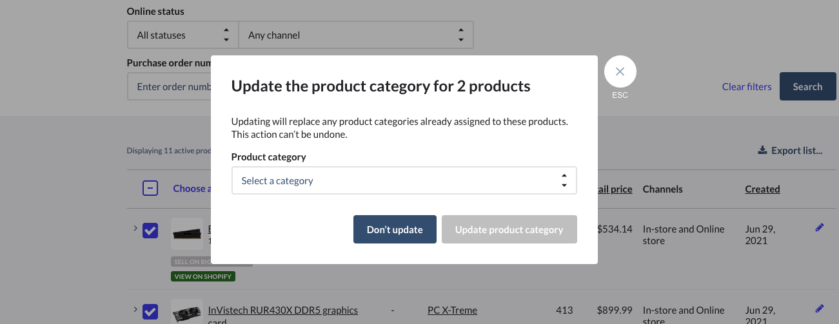The height and width of the screenshot is (324, 839).
Task: Click the View on Shopify badge
Action: tap(203, 276)
